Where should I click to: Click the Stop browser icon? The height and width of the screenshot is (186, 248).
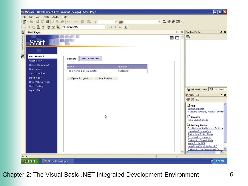tap(34, 27)
